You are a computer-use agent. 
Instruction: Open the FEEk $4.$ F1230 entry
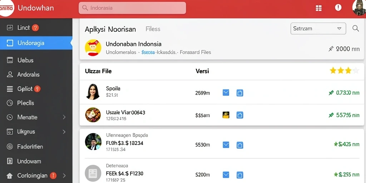pos(125,173)
